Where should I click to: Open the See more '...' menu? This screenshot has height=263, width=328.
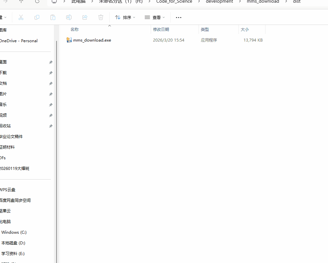tap(178, 17)
